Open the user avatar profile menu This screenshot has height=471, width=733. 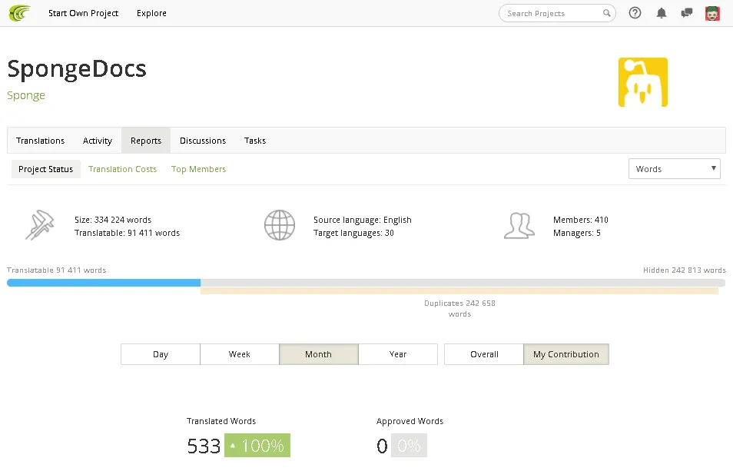[712, 13]
